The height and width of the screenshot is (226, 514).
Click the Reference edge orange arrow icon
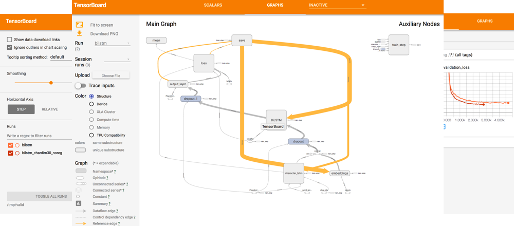(x=81, y=223)
